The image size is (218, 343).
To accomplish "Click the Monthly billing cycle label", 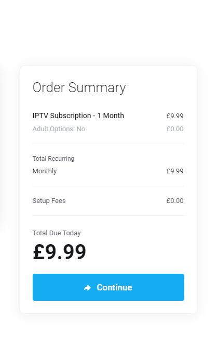I will 45,171.
